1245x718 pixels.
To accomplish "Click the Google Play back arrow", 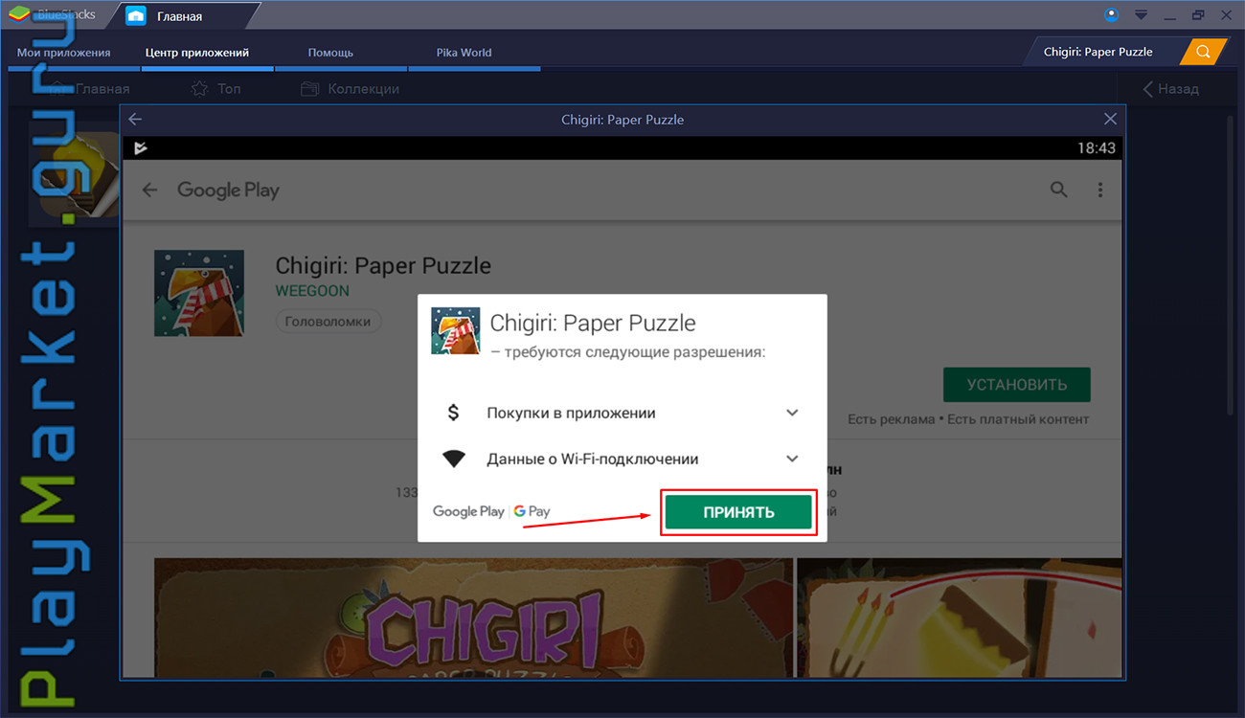I will [x=149, y=190].
